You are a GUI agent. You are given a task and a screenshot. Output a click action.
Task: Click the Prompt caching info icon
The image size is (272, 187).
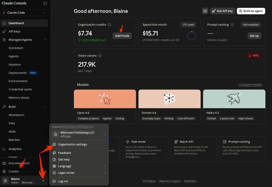coord(232,25)
